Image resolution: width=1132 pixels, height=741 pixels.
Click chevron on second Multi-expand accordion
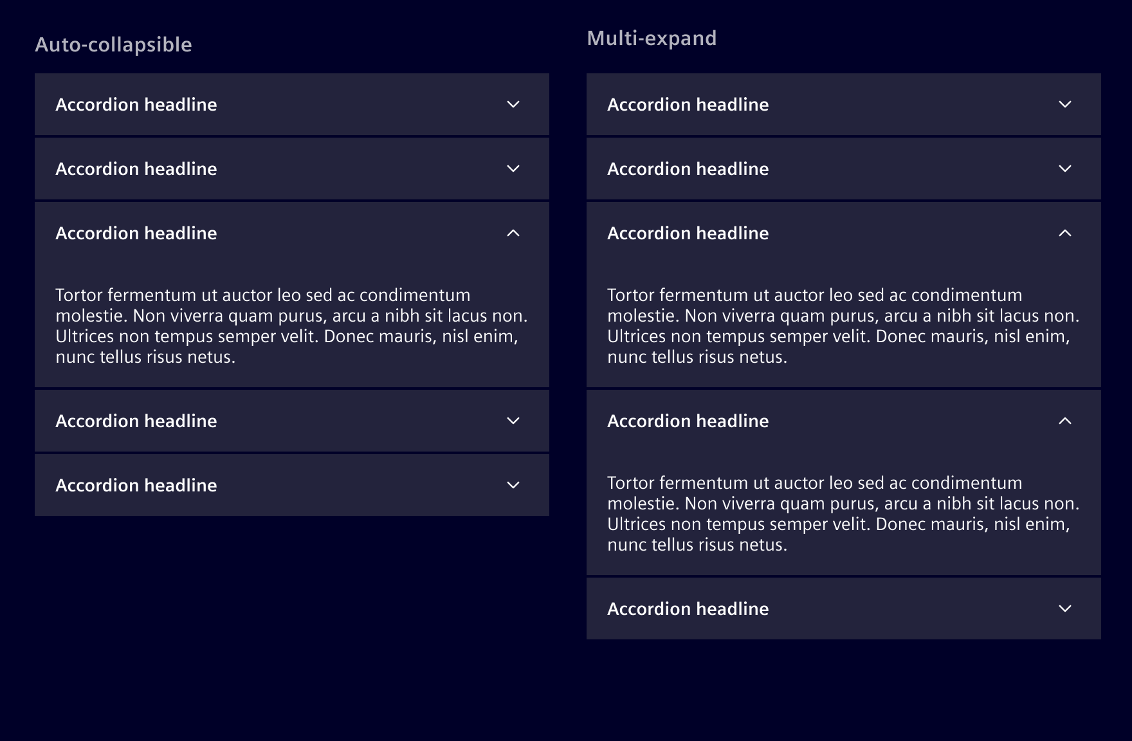[1065, 169]
